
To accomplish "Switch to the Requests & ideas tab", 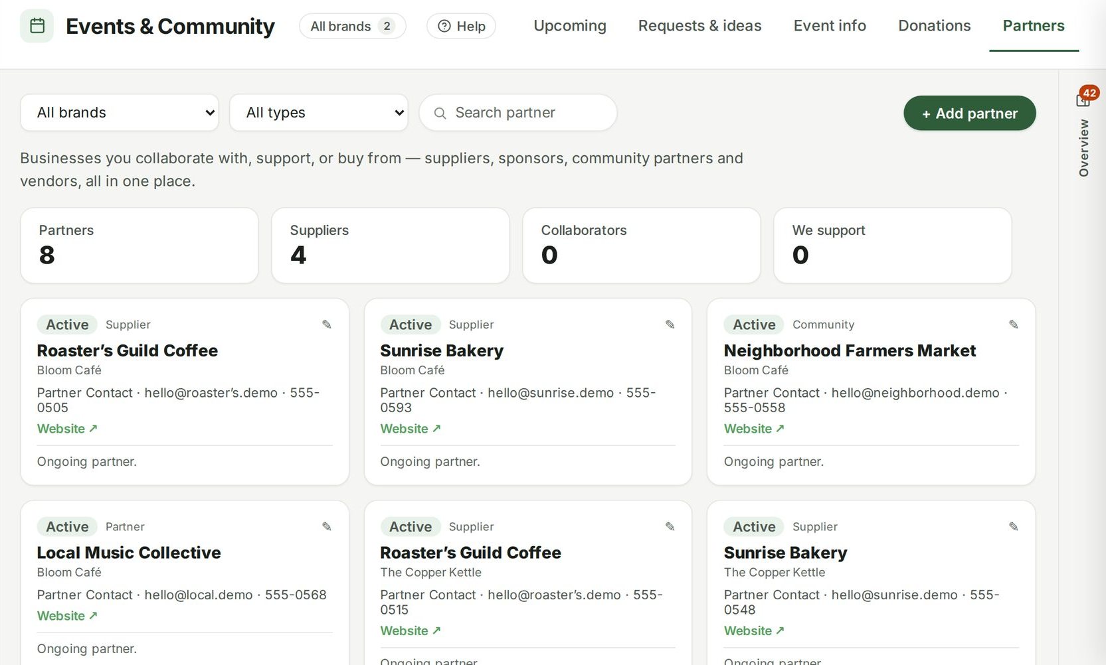I will [700, 26].
